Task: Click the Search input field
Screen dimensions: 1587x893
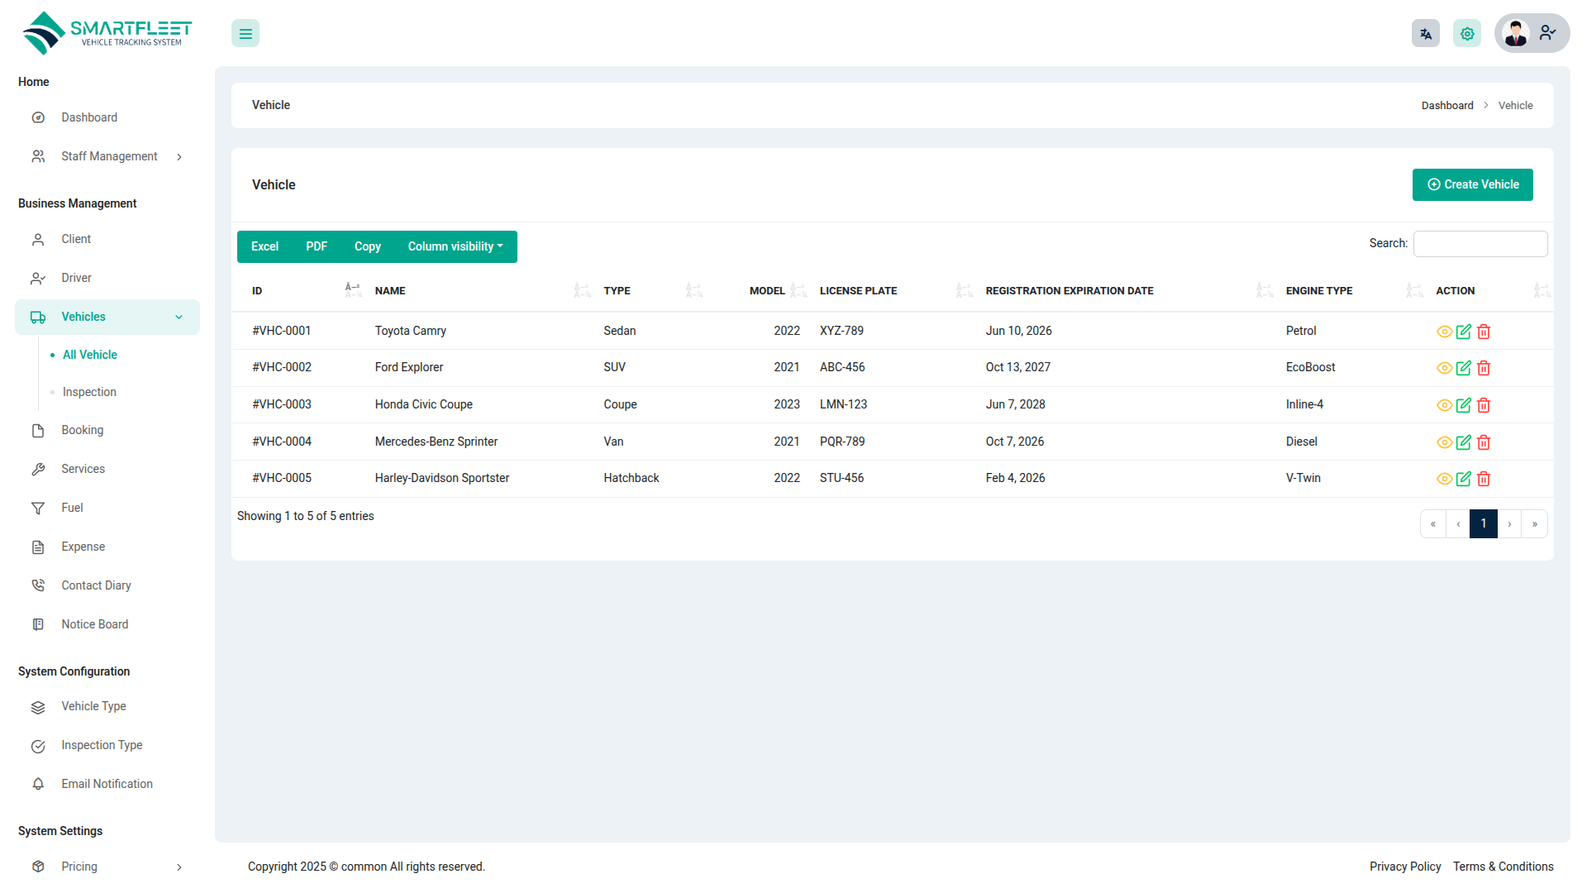Action: (1480, 244)
